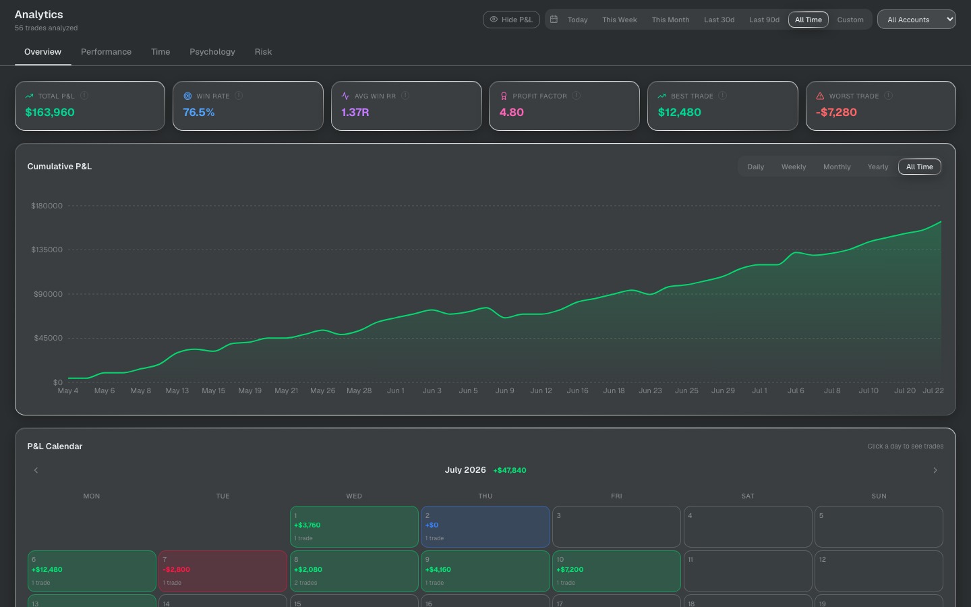Click the info icon beside Total P&L
971x607 pixels.
tap(84, 96)
